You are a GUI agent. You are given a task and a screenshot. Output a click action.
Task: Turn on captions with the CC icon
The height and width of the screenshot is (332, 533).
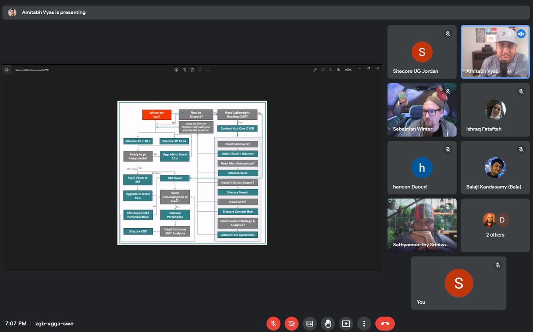[x=310, y=323]
